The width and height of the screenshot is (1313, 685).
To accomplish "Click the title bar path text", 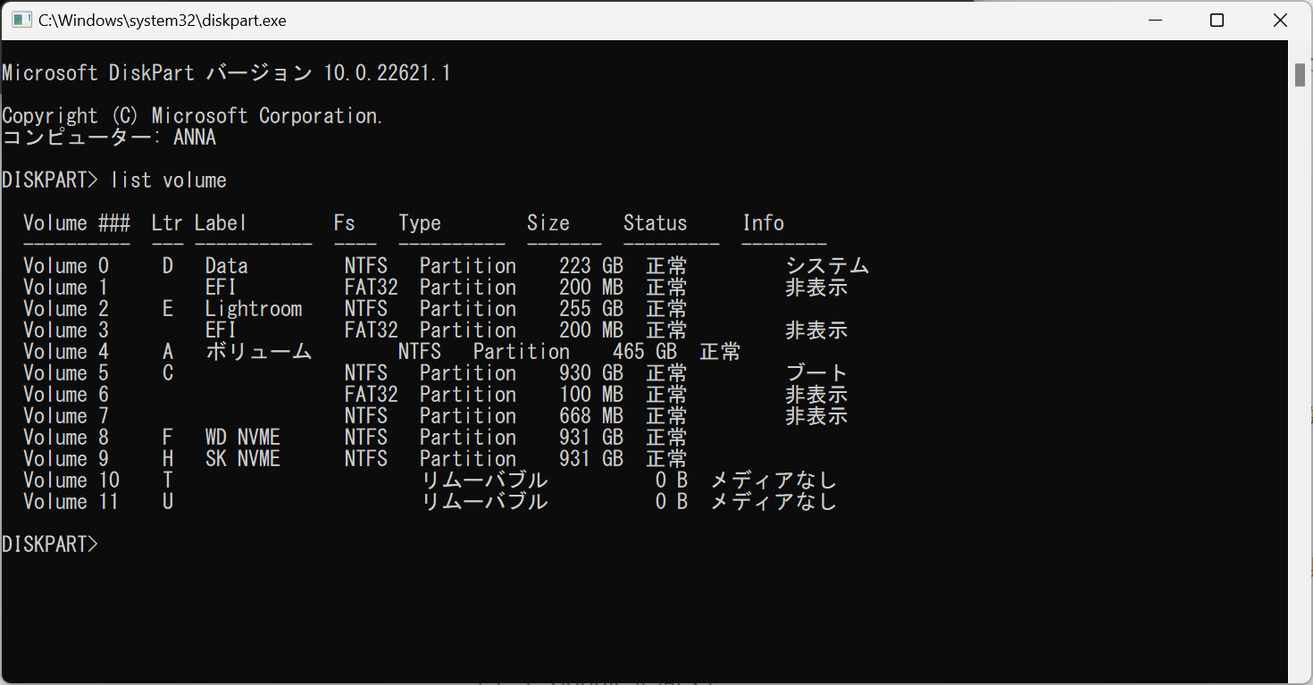I will click(x=162, y=20).
